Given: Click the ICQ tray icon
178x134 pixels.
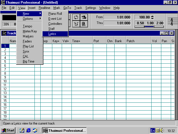Looking at the screenshot, I should coord(158,130).
